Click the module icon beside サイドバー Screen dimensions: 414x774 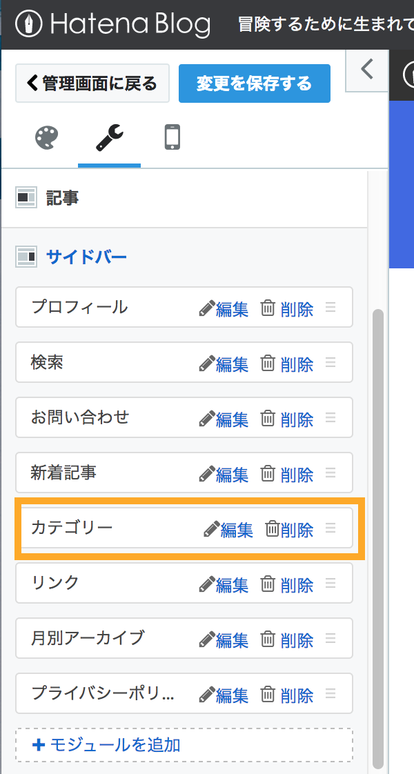[26, 256]
